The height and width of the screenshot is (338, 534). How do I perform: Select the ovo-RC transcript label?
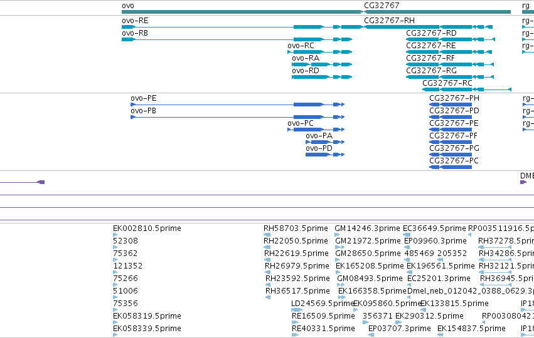301,46
